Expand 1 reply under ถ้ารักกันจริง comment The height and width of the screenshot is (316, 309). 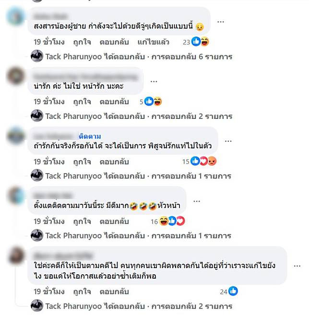(x=191, y=176)
